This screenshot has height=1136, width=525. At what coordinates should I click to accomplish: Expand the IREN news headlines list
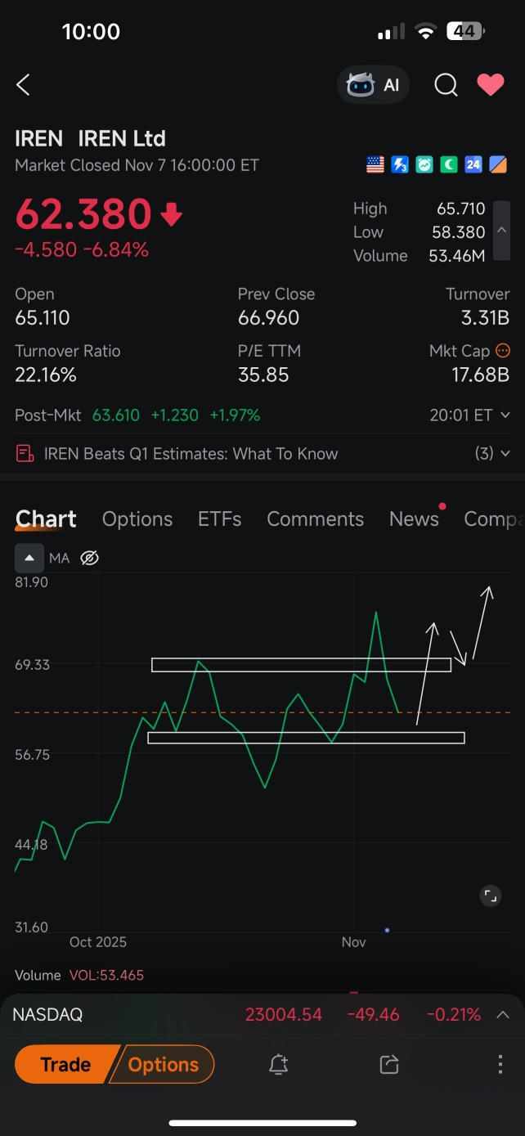tap(493, 454)
